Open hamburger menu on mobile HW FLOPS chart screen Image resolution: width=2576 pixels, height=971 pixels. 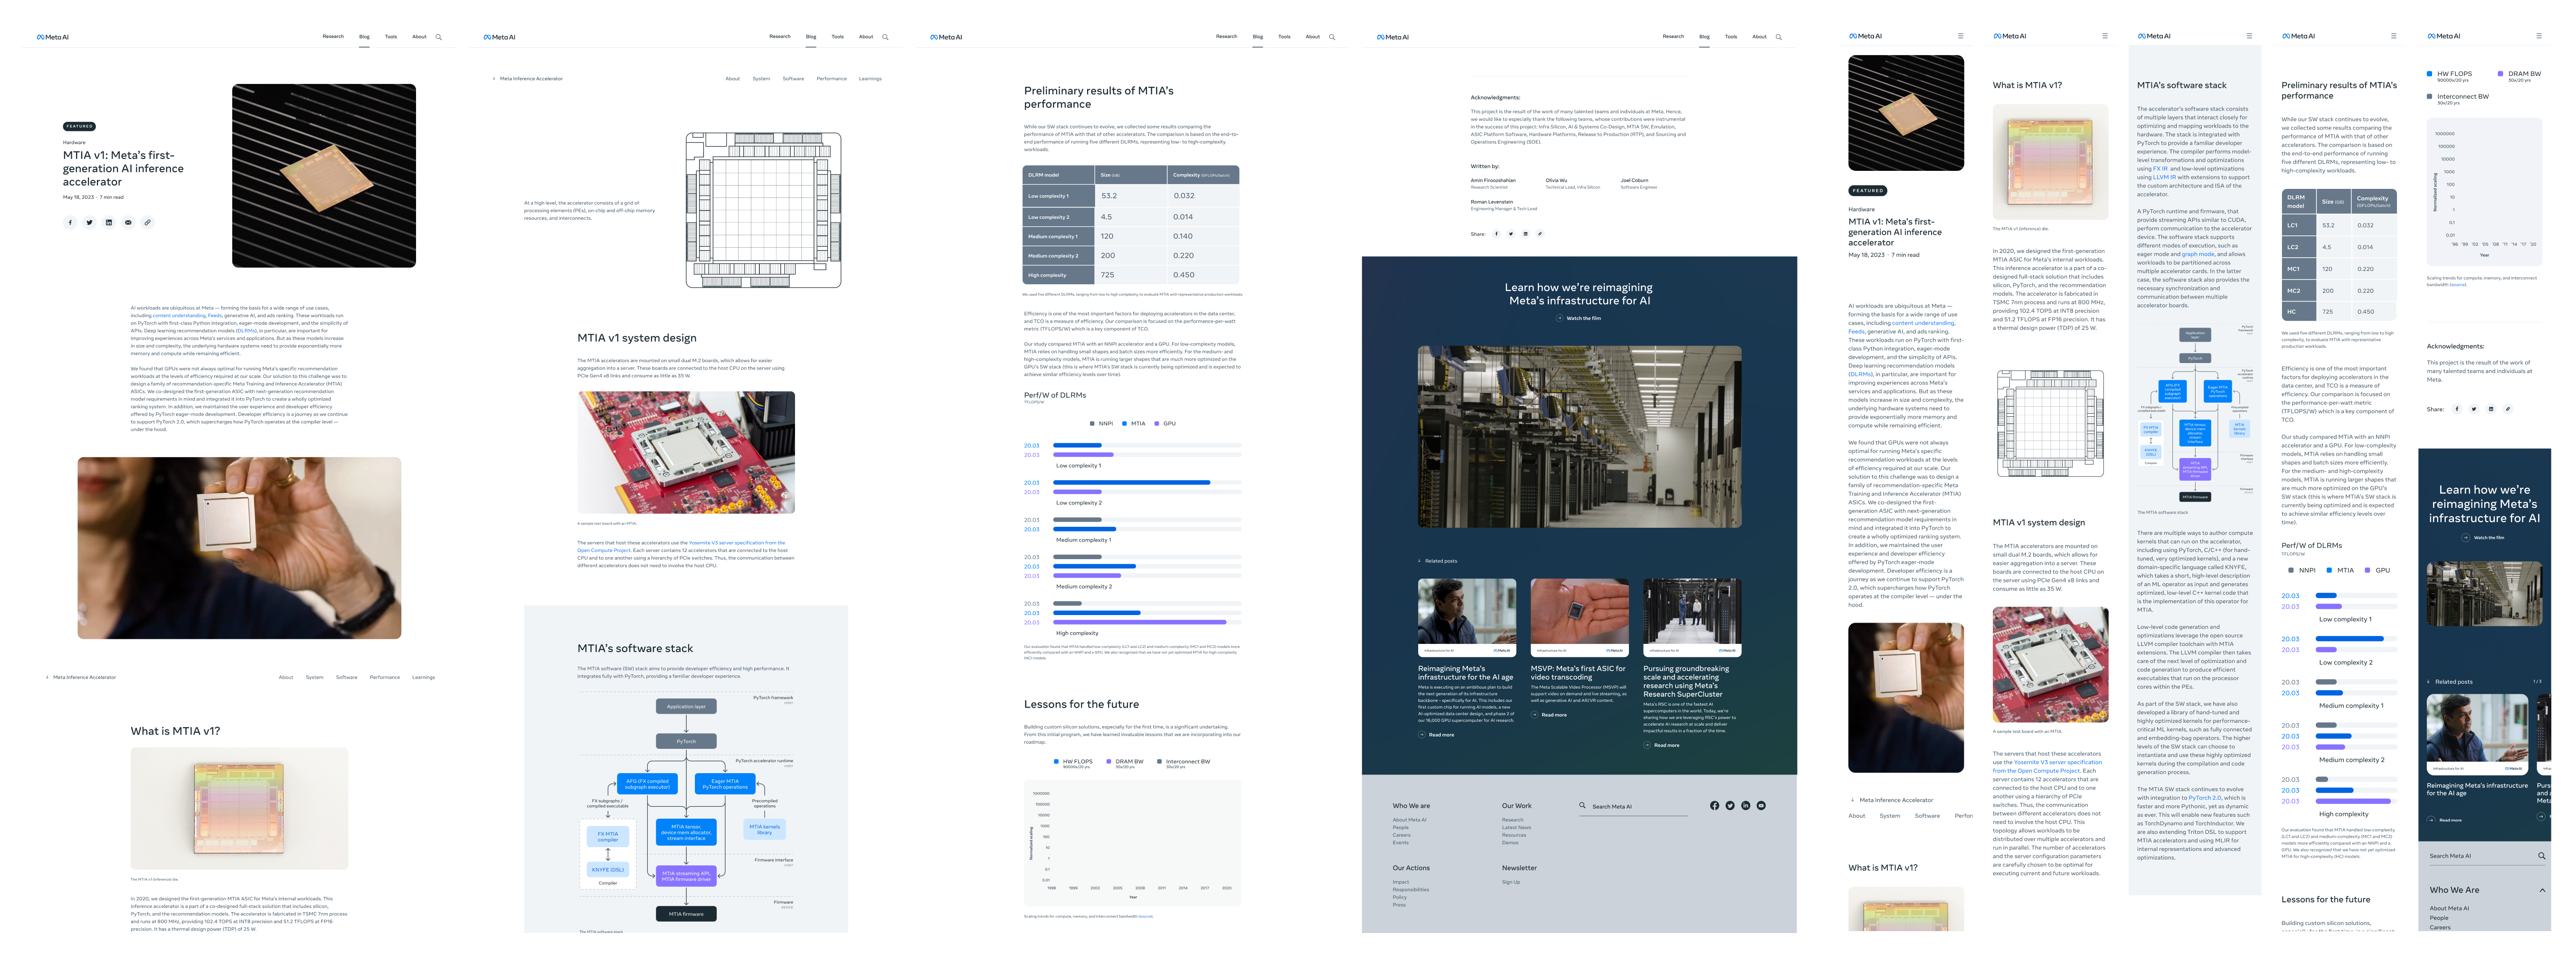[2539, 36]
